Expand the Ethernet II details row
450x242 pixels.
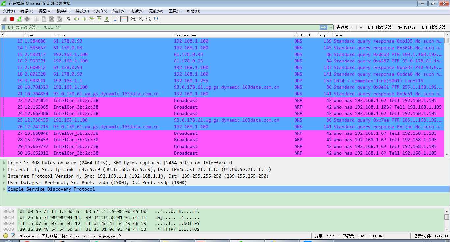[x=4, y=169]
